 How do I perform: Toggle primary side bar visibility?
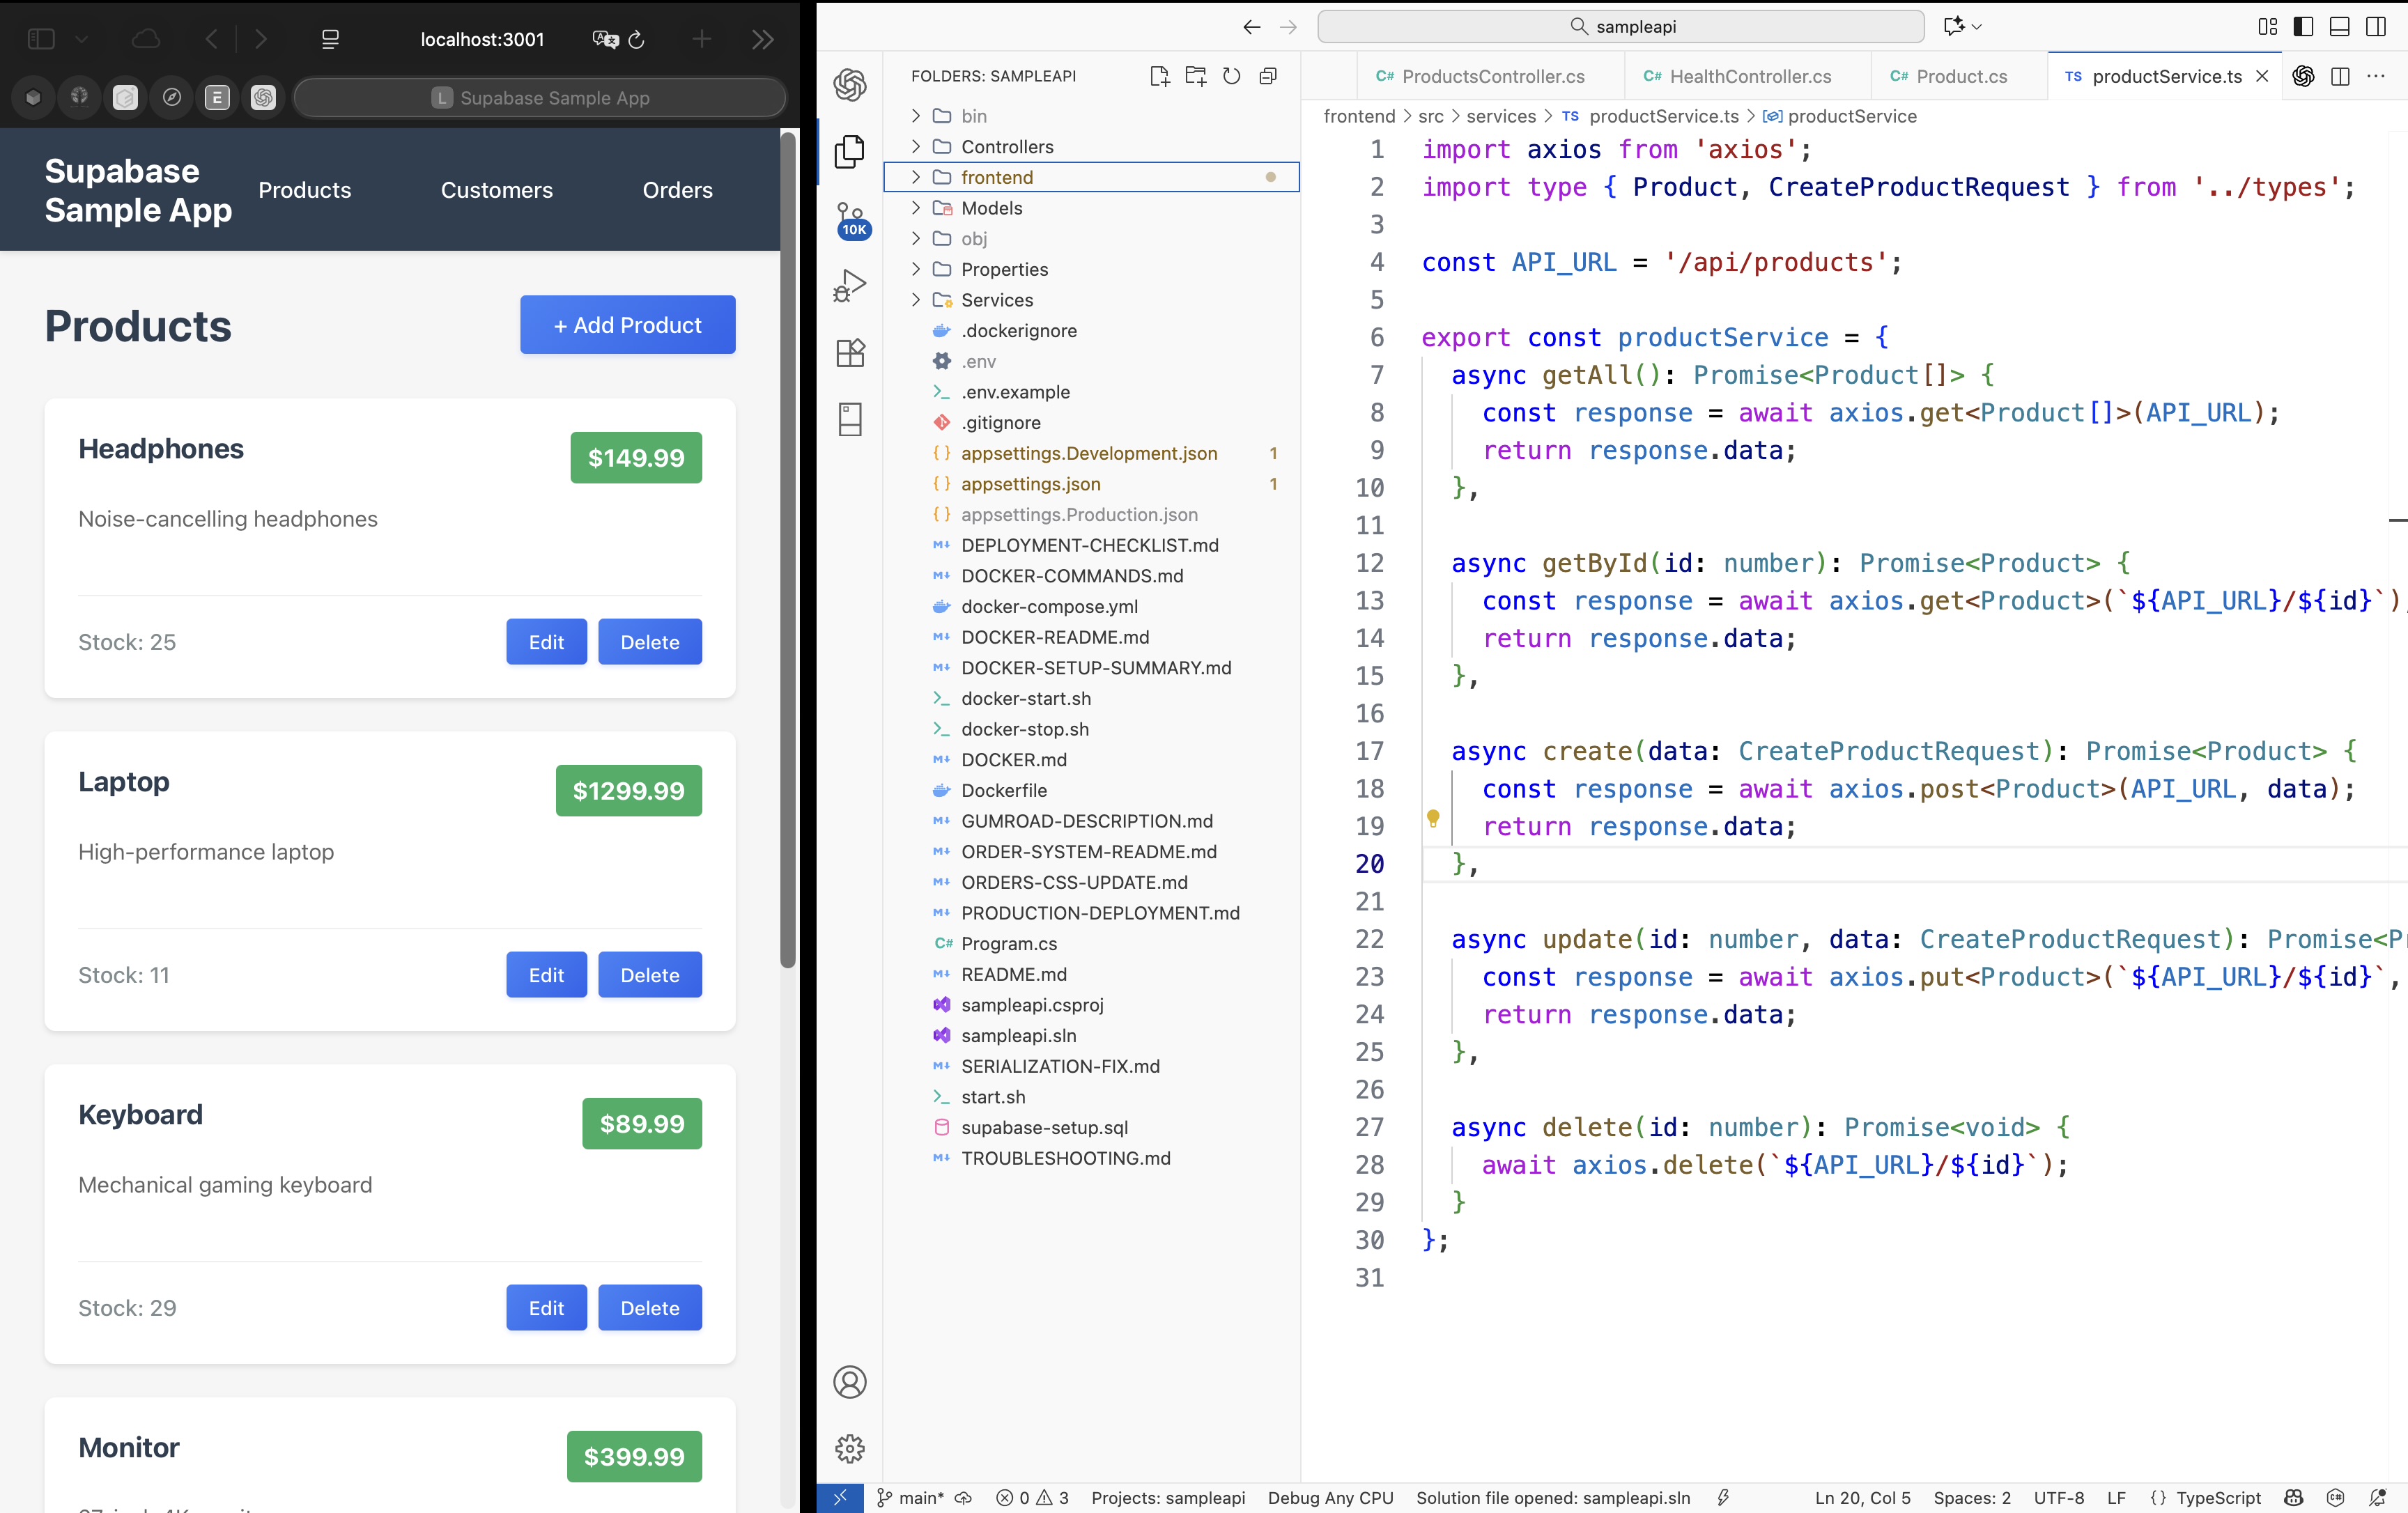click(x=2303, y=26)
